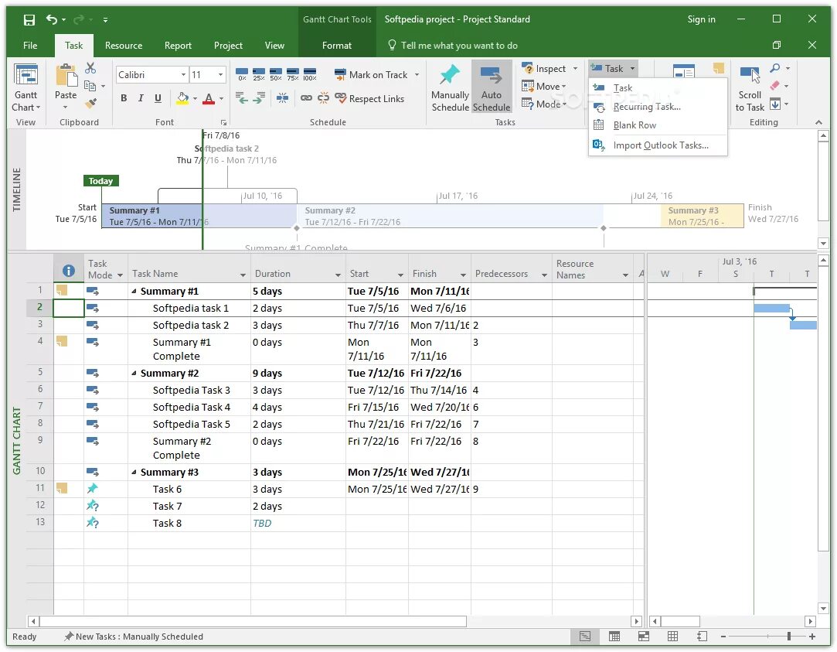The image size is (837, 652).
Task: Choose Blank Row from the menu
Action: tap(658, 125)
